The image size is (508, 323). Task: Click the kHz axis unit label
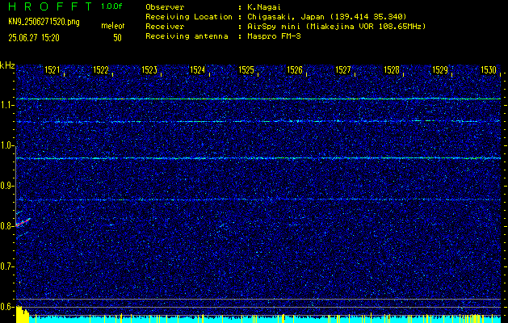pos(7,65)
